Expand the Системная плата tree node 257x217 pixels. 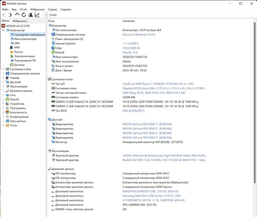tap(3, 69)
